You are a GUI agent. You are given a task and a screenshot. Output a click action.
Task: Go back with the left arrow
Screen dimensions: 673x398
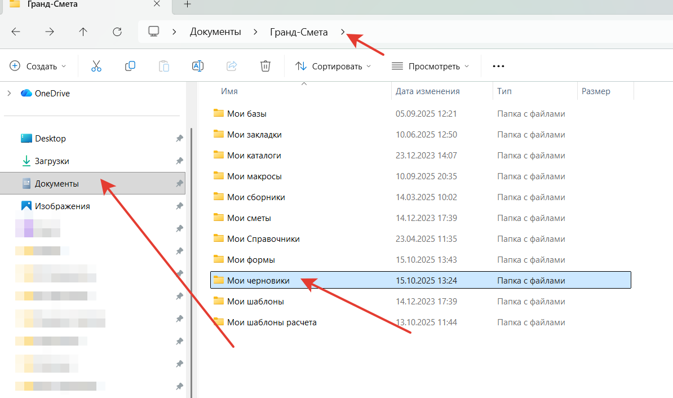16,32
